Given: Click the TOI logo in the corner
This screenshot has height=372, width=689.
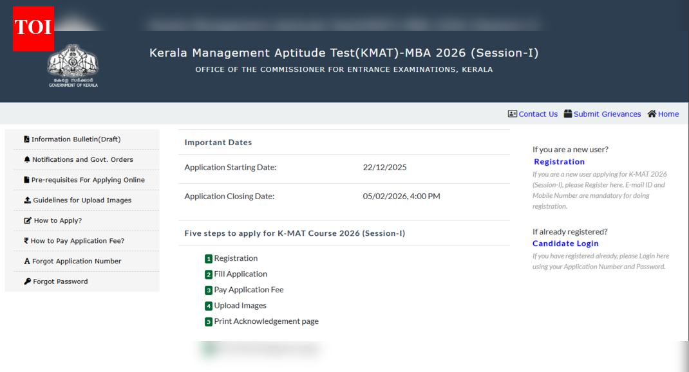Looking at the screenshot, I should coord(33,28).
